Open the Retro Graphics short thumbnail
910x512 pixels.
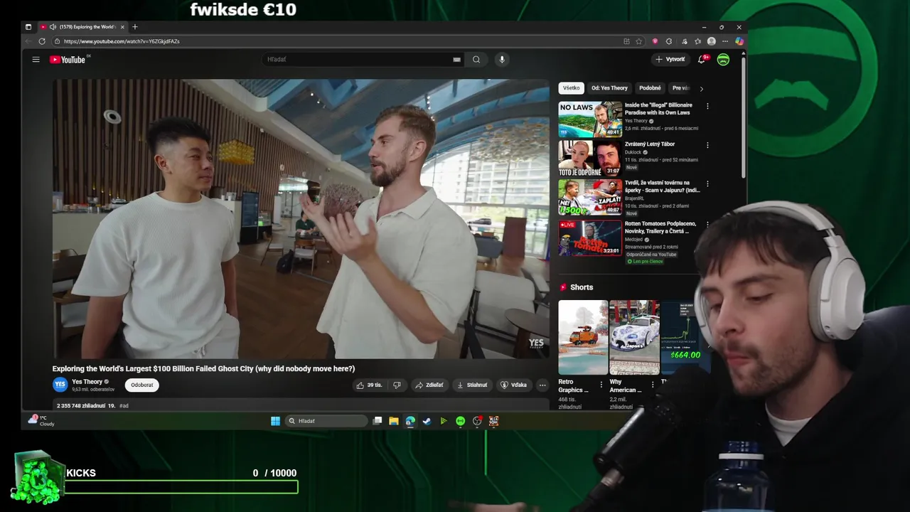(x=583, y=337)
